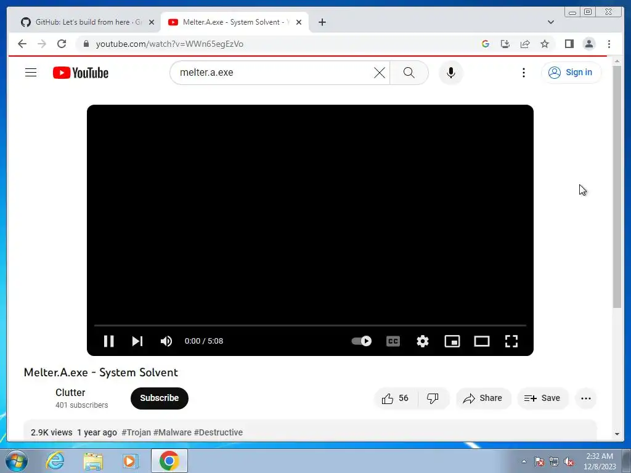Open the #Trojan hashtag link
This screenshot has width=631, height=473.
point(136,432)
